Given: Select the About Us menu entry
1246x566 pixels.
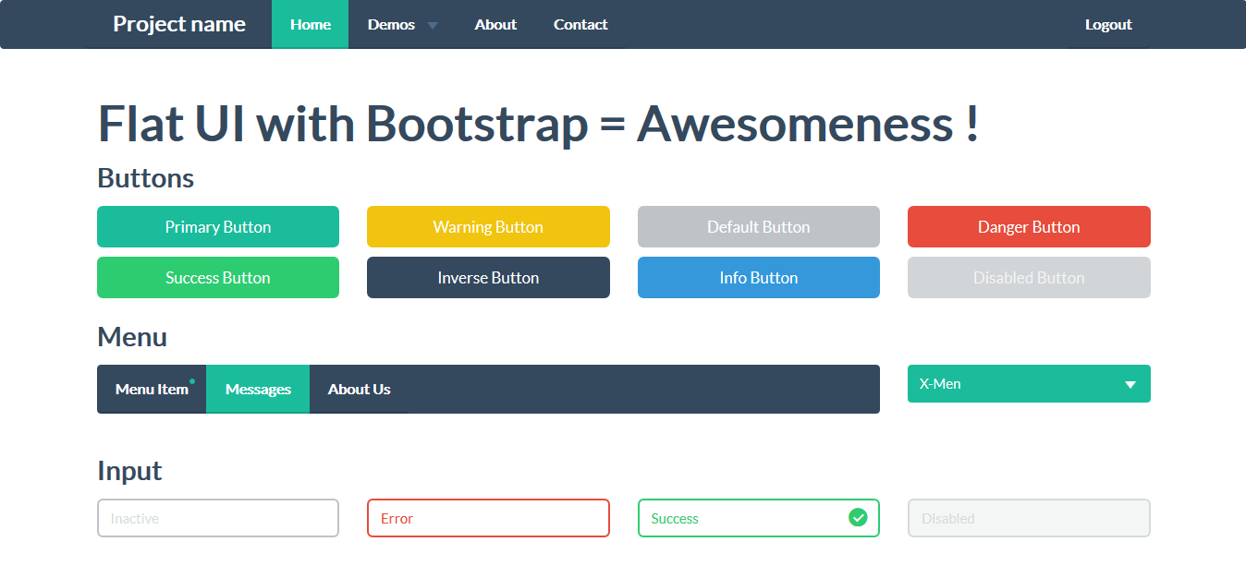Looking at the screenshot, I should click(x=360, y=389).
